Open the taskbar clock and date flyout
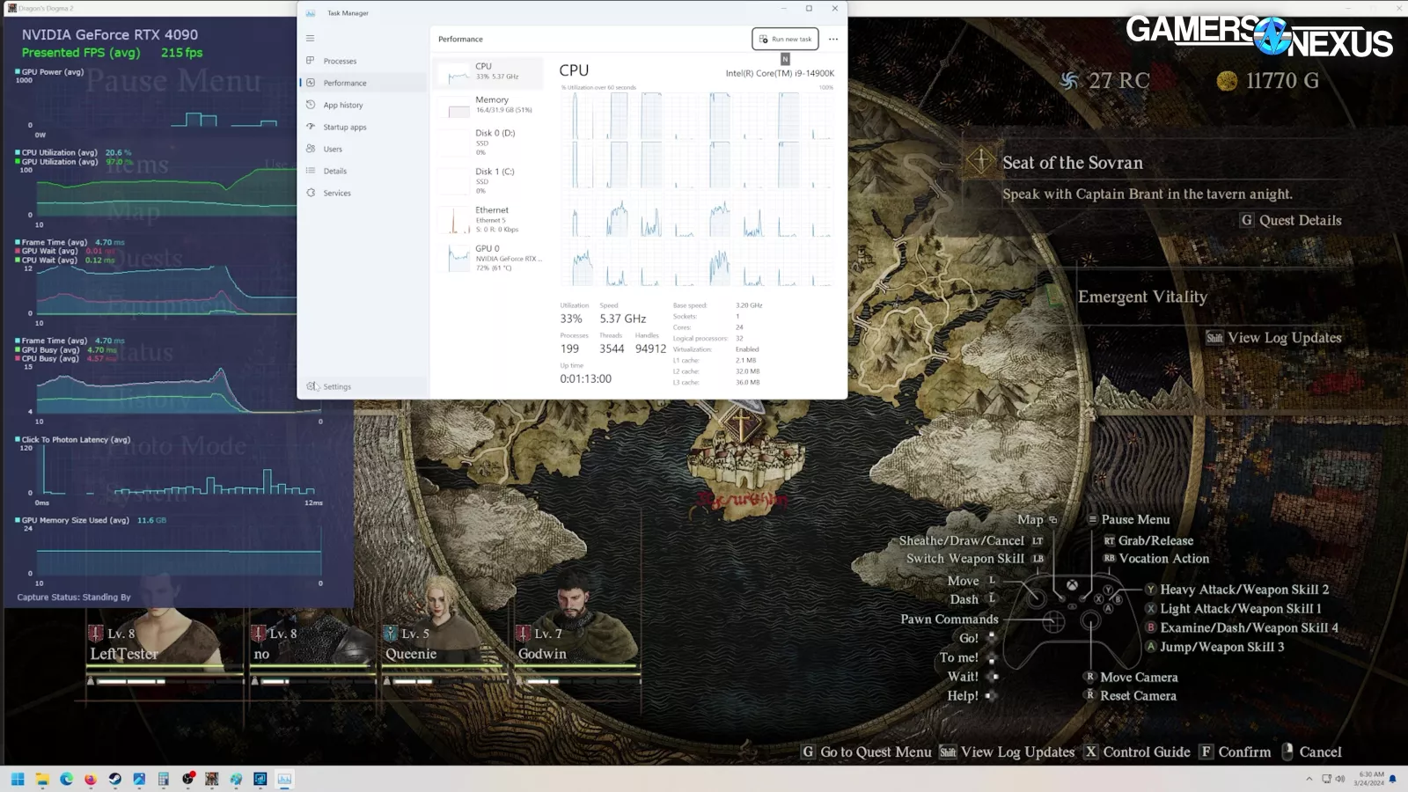This screenshot has width=1408, height=792. pyautogui.click(x=1370, y=779)
